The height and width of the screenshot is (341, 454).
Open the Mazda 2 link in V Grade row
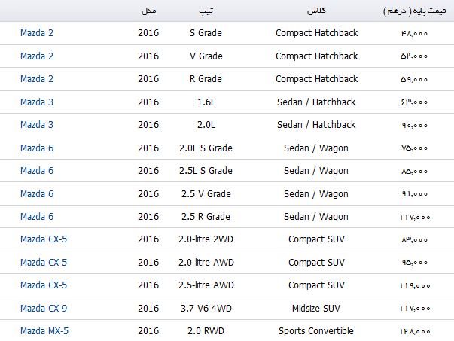[x=37, y=56]
